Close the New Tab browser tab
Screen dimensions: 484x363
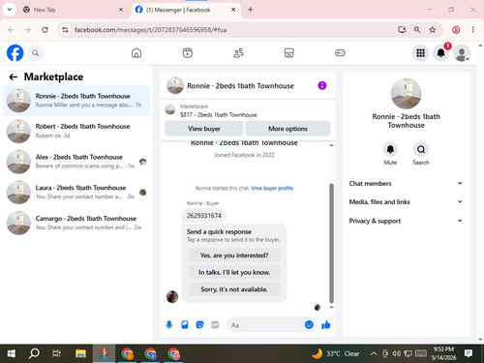121,10
